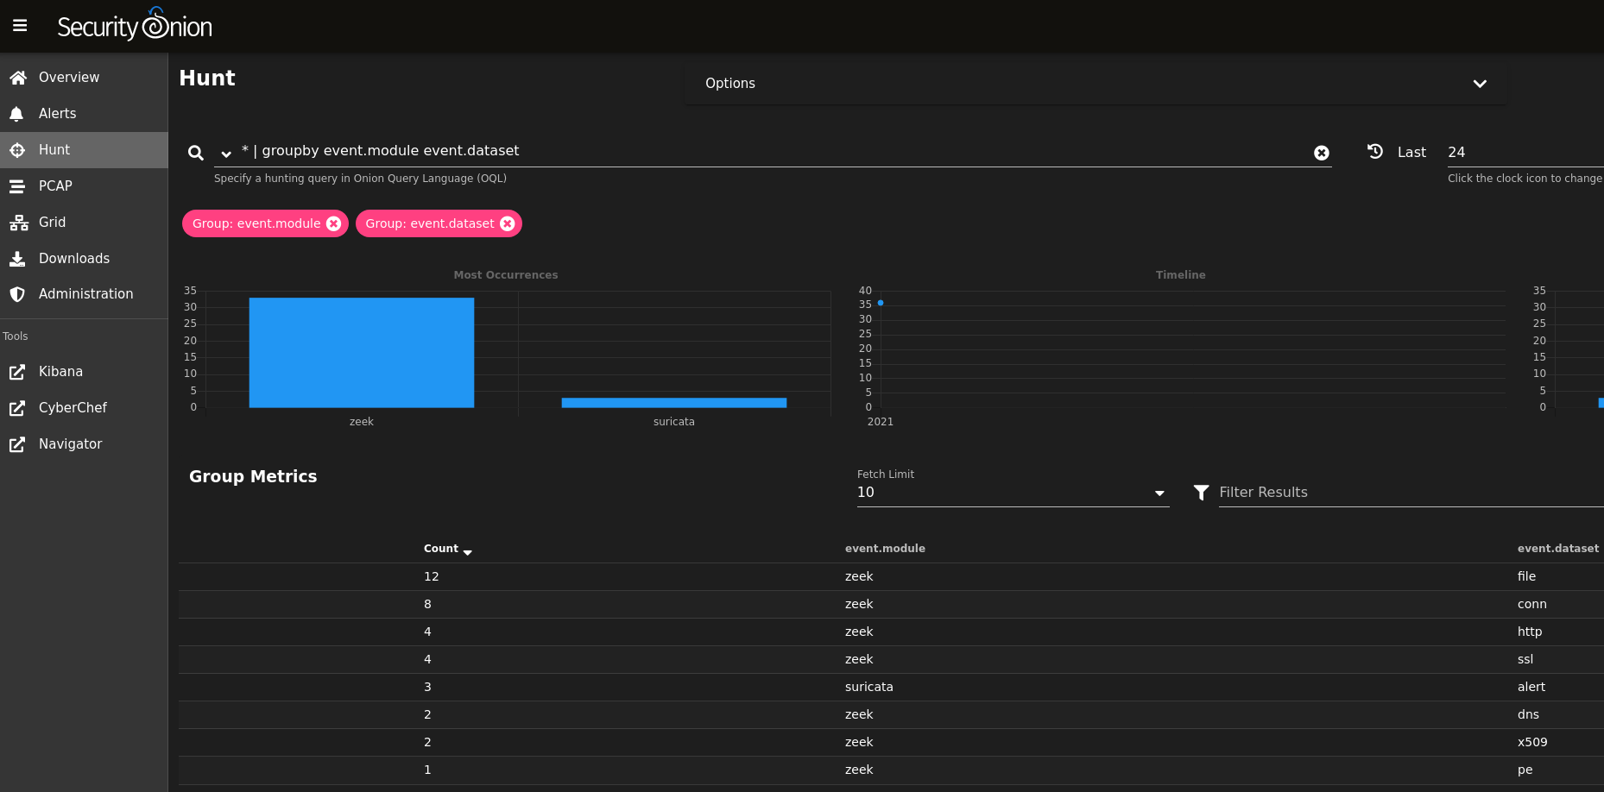This screenshot has width=1604, height=792.
Task: Click the 'alert' dataset value
Action: click(1531, 687)
